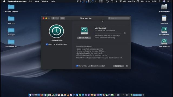Open the Options... button
The image size is (173, 97).
click(x=118, y=66)
